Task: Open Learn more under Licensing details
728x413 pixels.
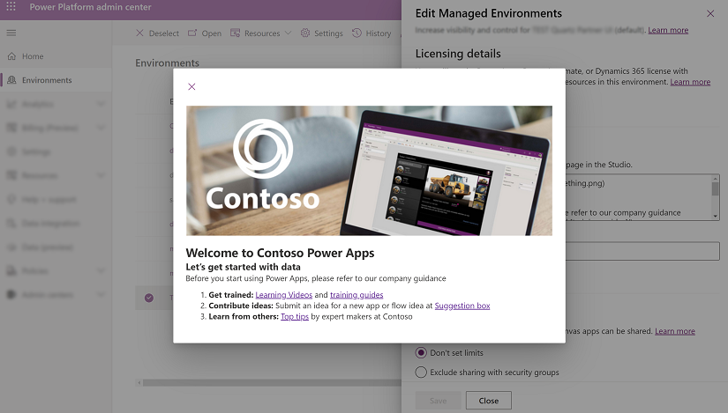Action: (690, 82)
